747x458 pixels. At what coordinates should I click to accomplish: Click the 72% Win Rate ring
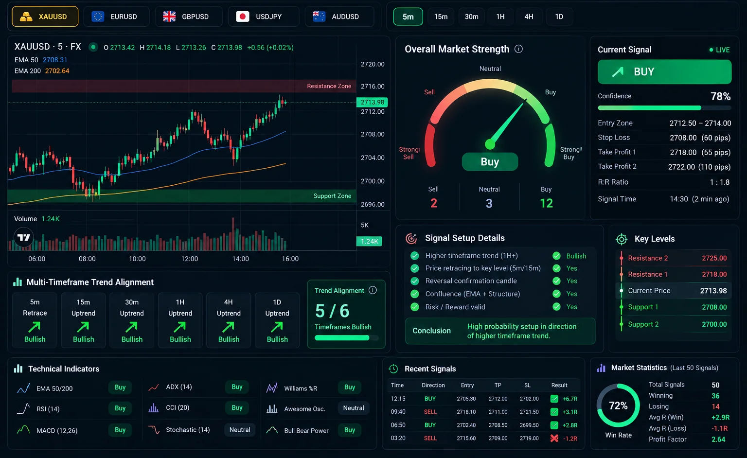[x=618, y=405]
